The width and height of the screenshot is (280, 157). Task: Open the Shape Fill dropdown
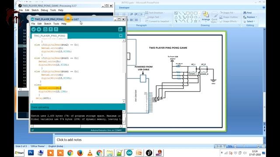point(227,13)
